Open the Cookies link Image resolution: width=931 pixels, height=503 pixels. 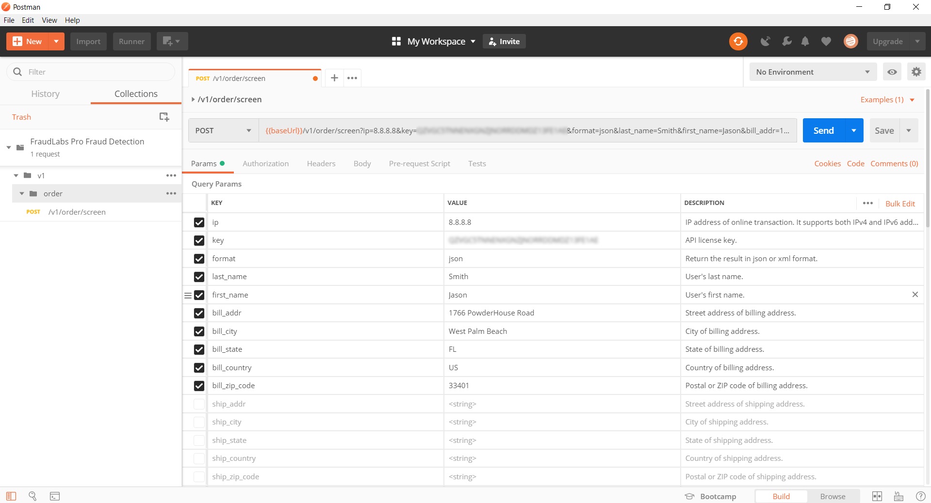coord(828,163)
